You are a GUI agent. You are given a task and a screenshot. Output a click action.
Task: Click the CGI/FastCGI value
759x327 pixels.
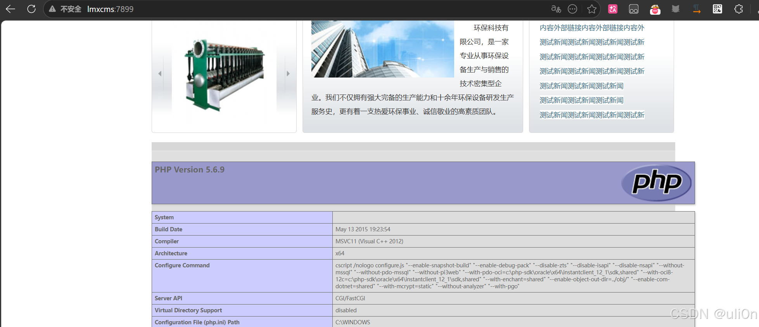(x=350, y=298)
